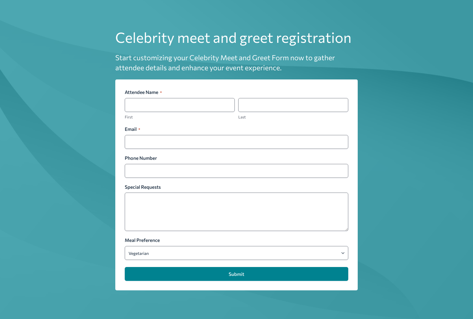Viewport: 473px width, 319px height.
Task: Click the 'First' helper text under the name field
Action: (x=129, y=117)
